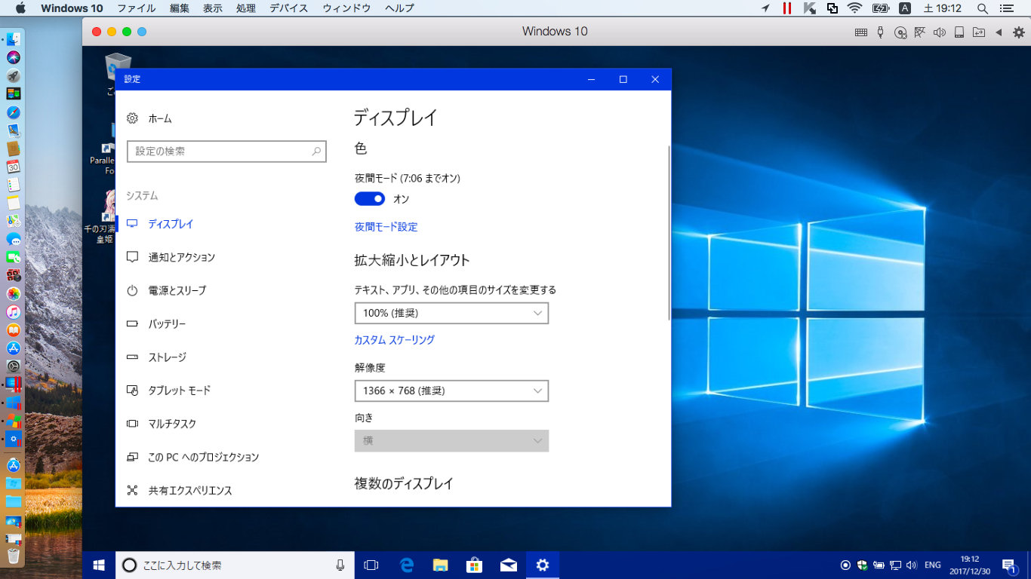Open the Parallels configuration gear

pos(1019,32)
